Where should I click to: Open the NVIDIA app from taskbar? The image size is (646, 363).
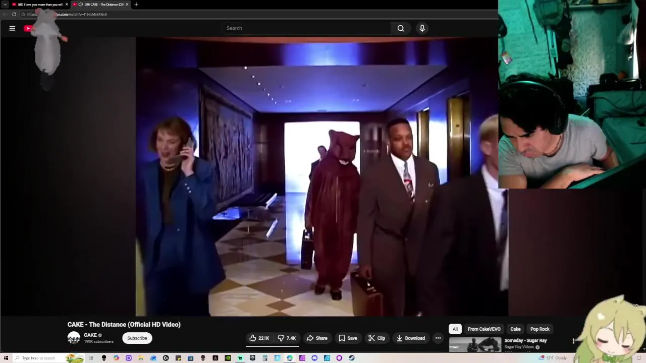[228, 358]
